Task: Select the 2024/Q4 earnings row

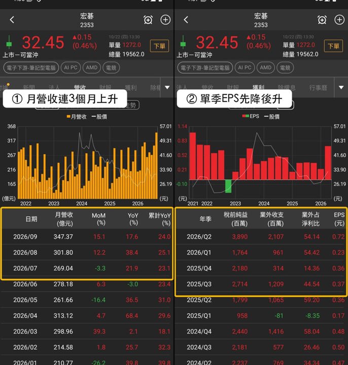Action: (x=261, y=332)
